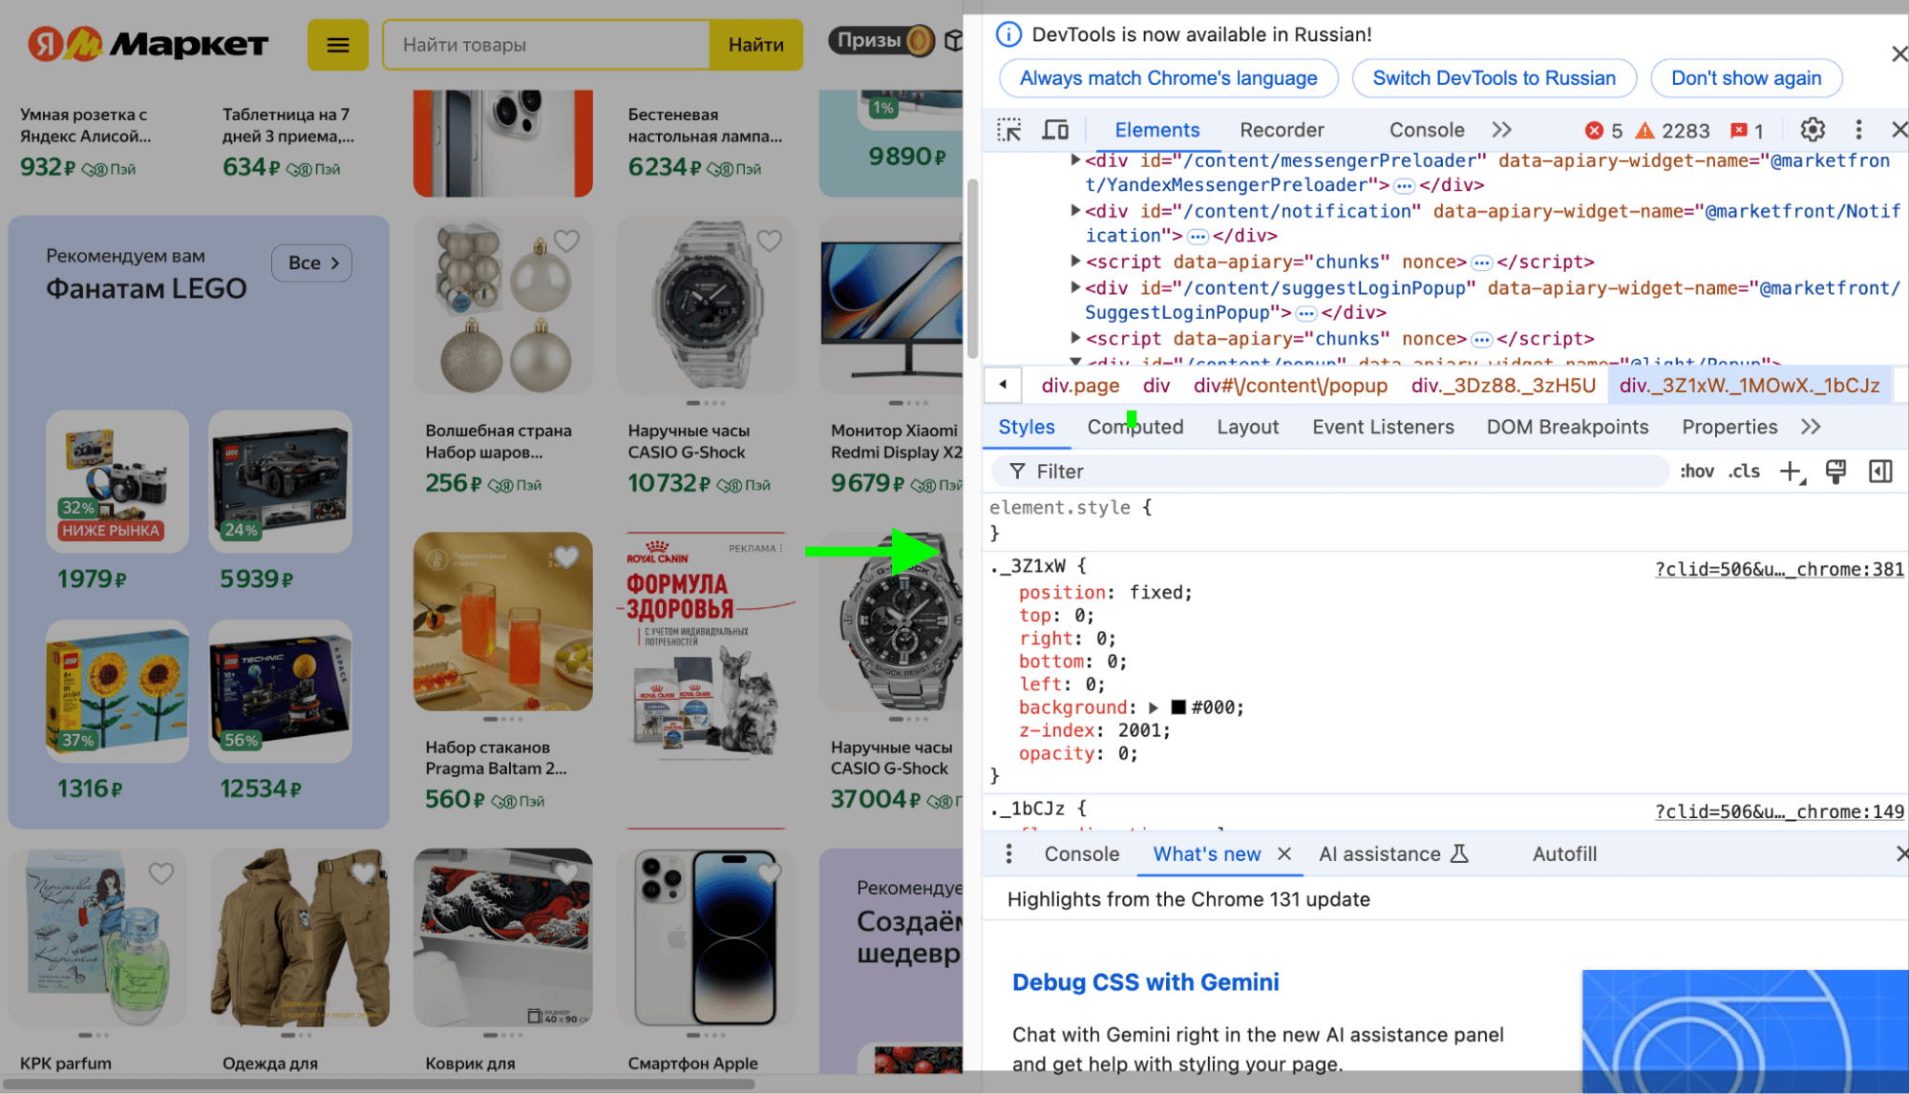This screenshot has width=1909, height=1094.
Task: Toggle the device toolbar icon
Action: point(1055,130)
